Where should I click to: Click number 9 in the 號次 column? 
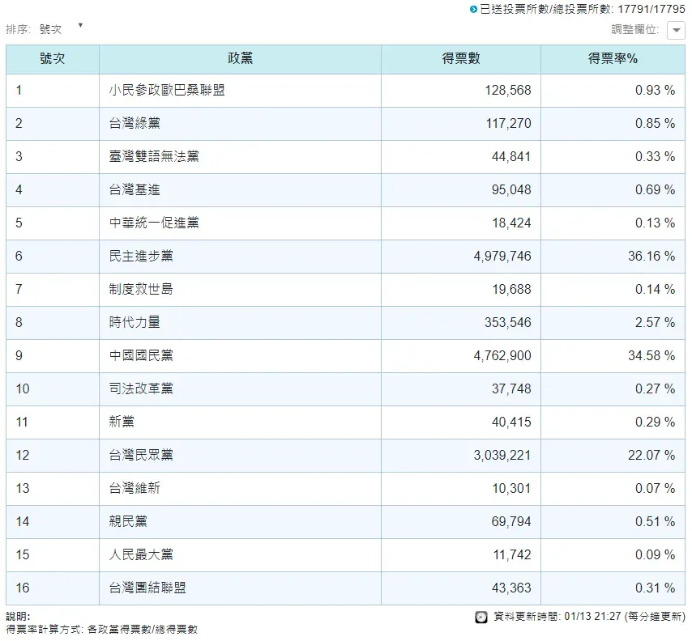pos(19,356)
